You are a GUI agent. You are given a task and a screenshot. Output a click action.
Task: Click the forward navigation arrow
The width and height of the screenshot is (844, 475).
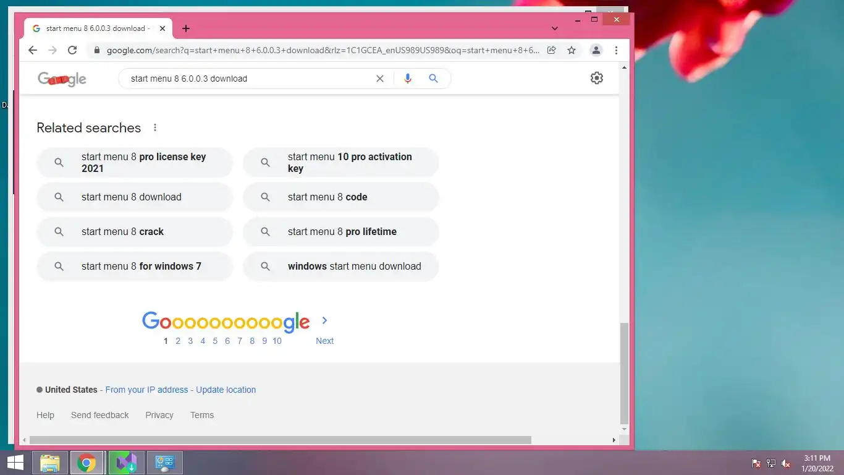point(53,51)
